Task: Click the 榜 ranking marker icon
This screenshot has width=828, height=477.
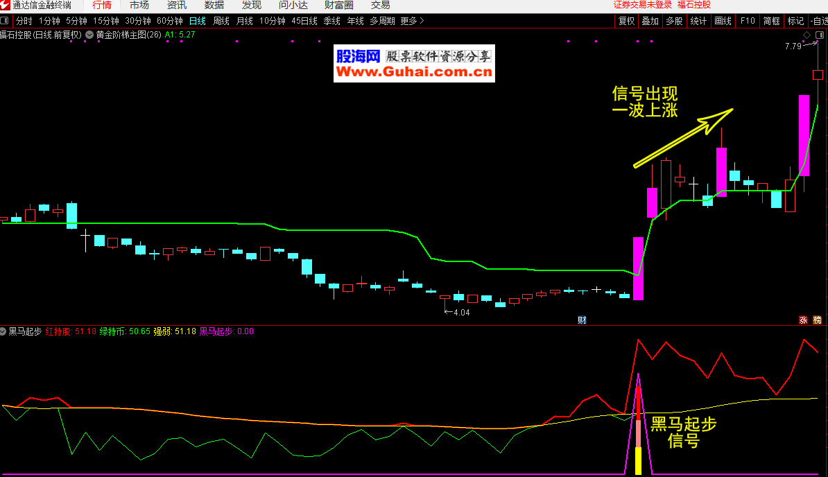Action: point(817,320)
